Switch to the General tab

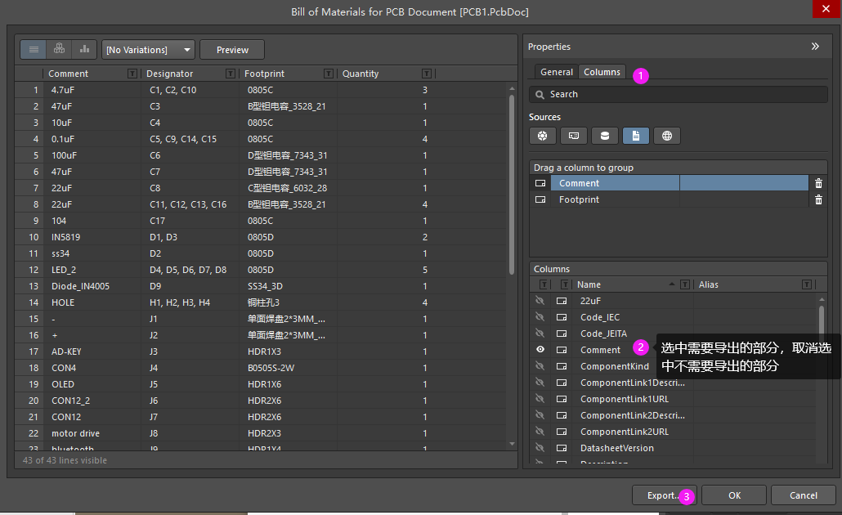point(557,72)
